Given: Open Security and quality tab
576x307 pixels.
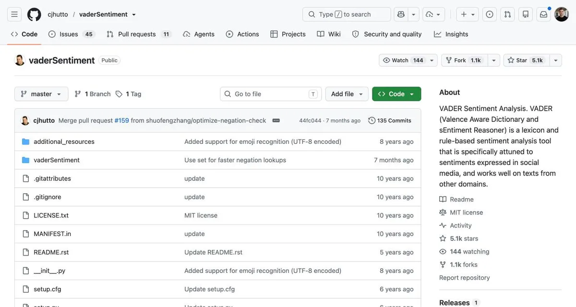Looking at the screenshot, I should coord(387,34).
